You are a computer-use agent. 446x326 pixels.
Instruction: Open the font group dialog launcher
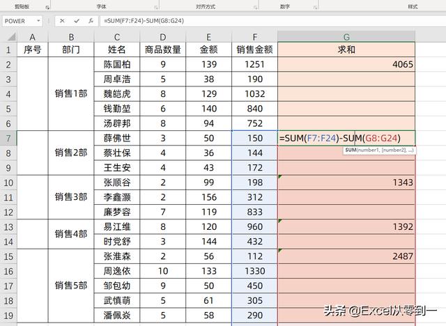[155, 6]
